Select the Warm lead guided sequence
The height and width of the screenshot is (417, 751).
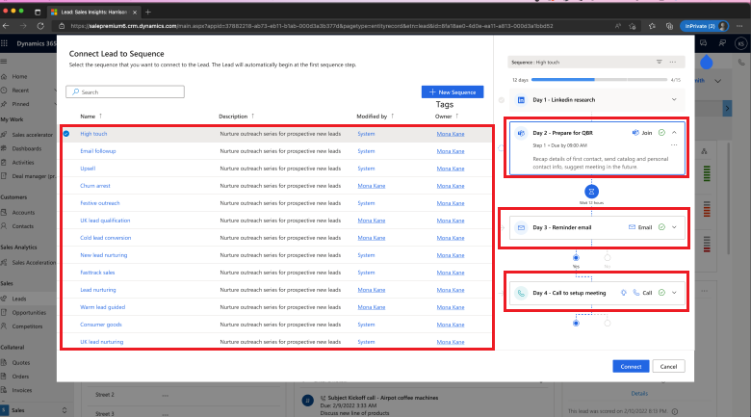click(x=102, y=307)
